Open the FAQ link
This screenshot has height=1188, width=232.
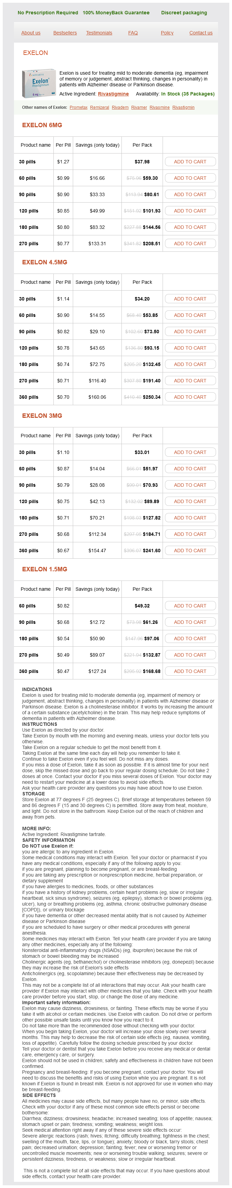pos(133,33)
